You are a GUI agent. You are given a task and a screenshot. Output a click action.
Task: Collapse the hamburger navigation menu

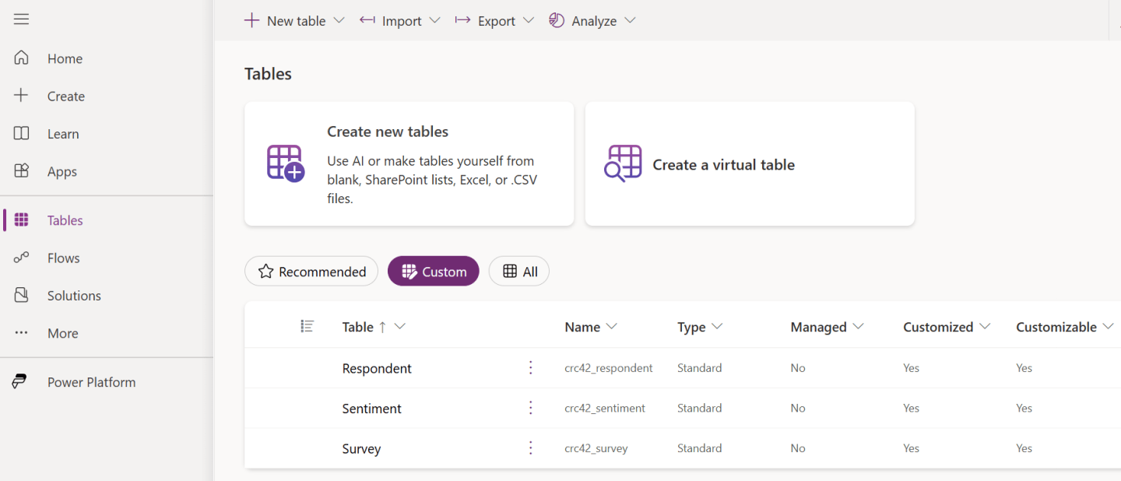[x=21, y=19]
